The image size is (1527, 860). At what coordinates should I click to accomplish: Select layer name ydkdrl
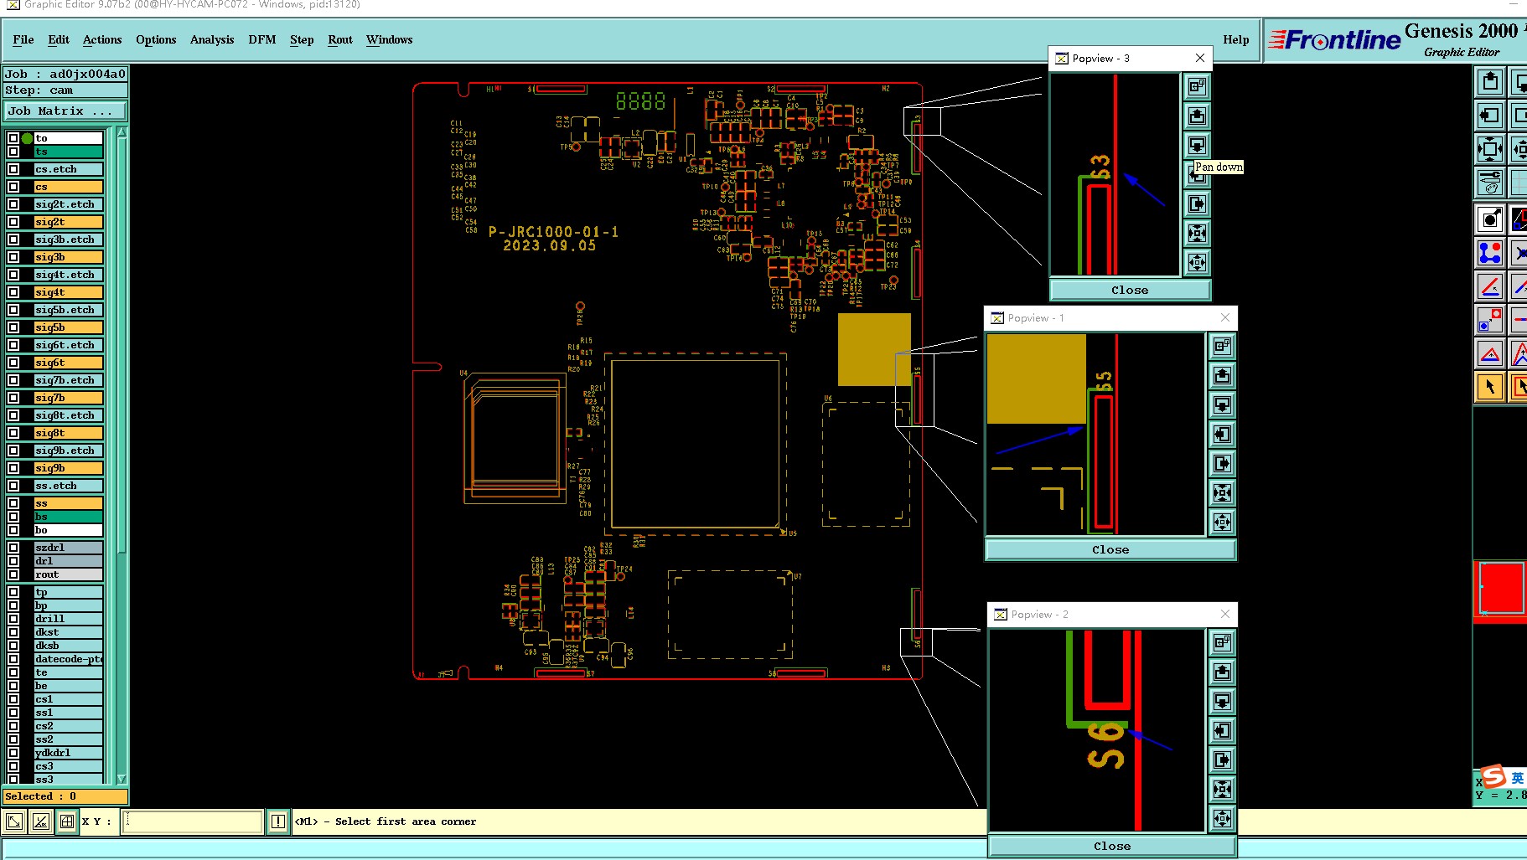tap(69, 753)
